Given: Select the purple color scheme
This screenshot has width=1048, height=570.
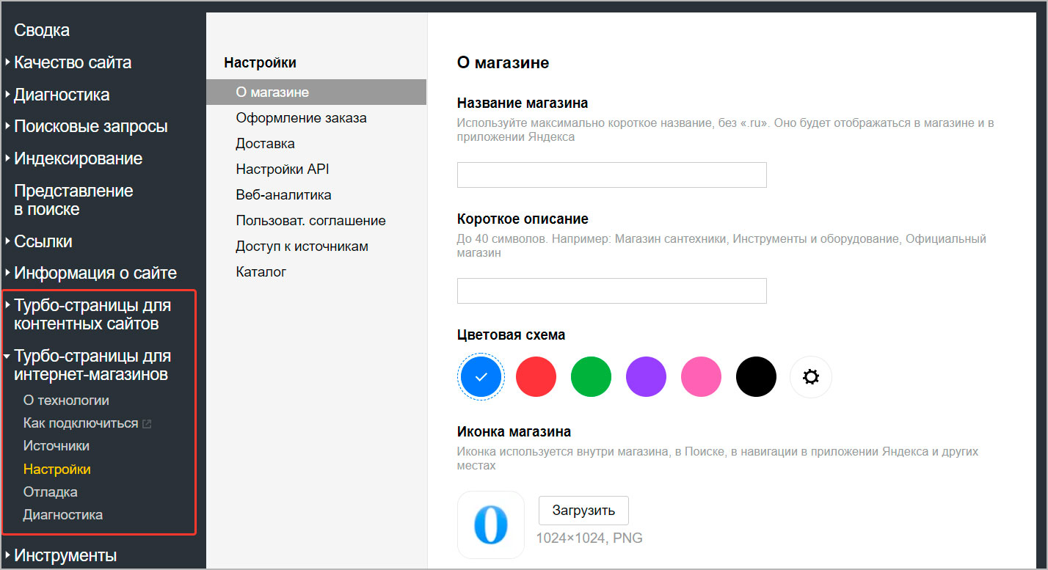Looking at the screenshot, I should [x=646, y=377].
